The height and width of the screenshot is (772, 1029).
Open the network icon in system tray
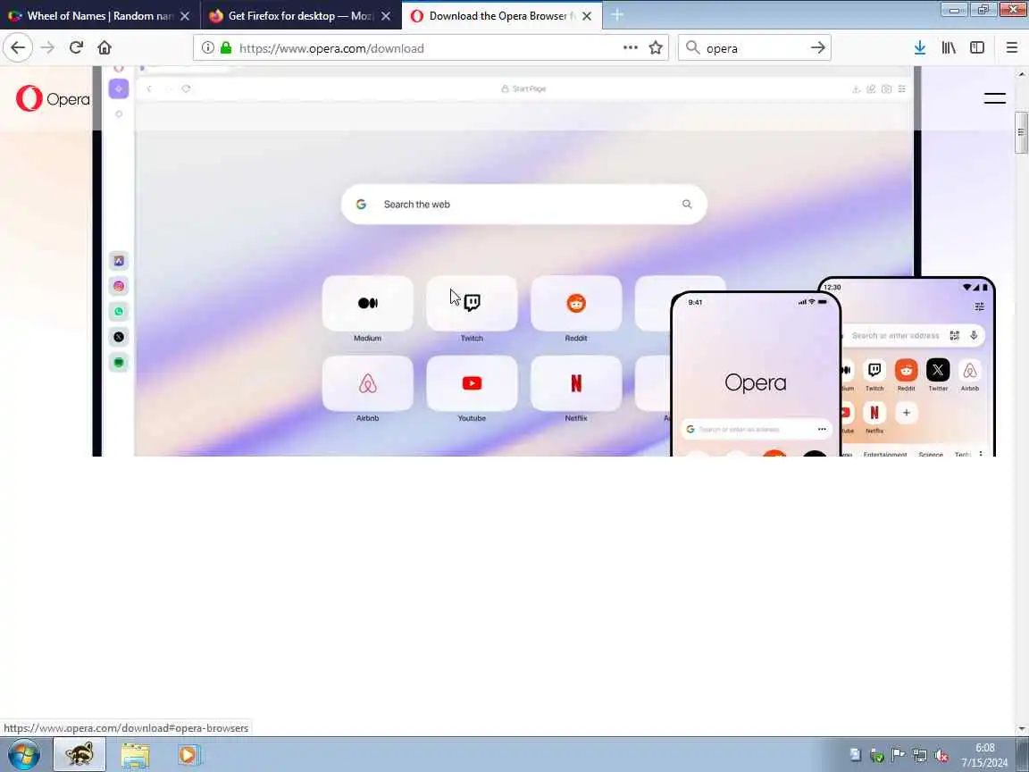(920, 756)
